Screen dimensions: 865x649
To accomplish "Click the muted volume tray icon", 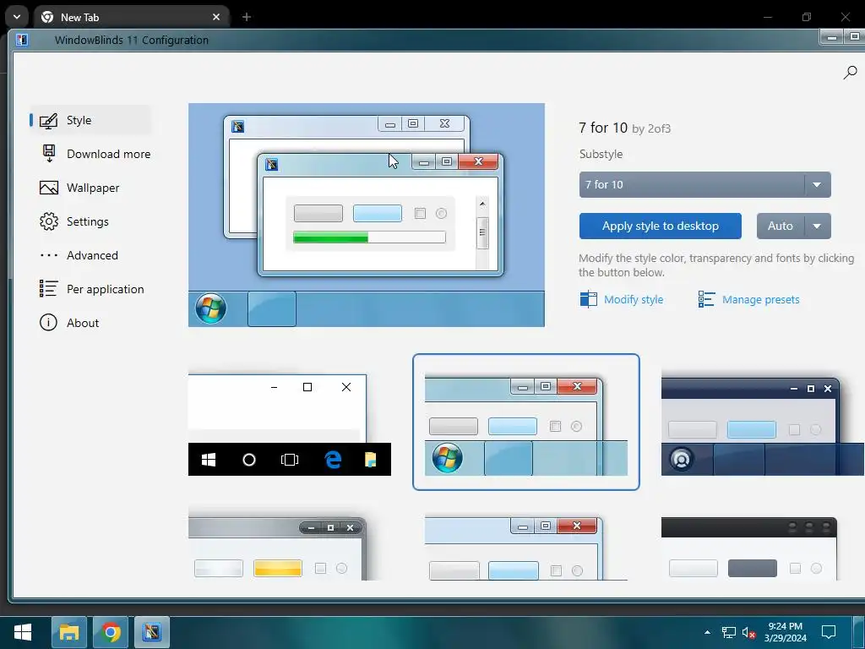I will [x=748, y=632].
